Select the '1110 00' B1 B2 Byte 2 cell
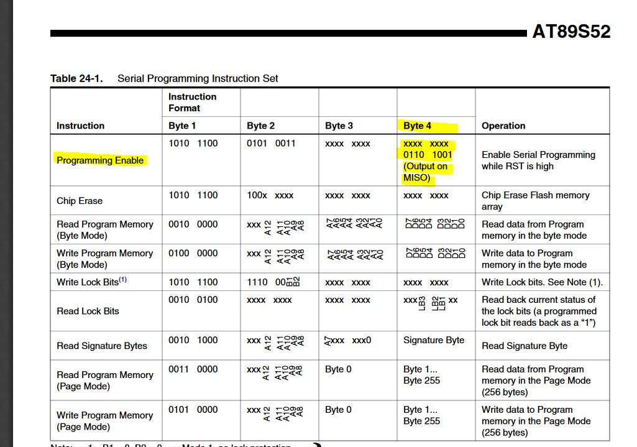 tap(273, 282)
